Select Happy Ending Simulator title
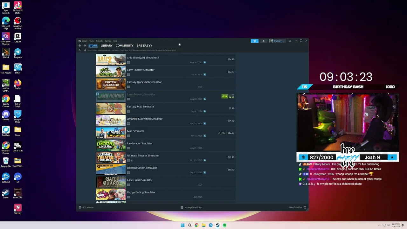 coord(141,192)
